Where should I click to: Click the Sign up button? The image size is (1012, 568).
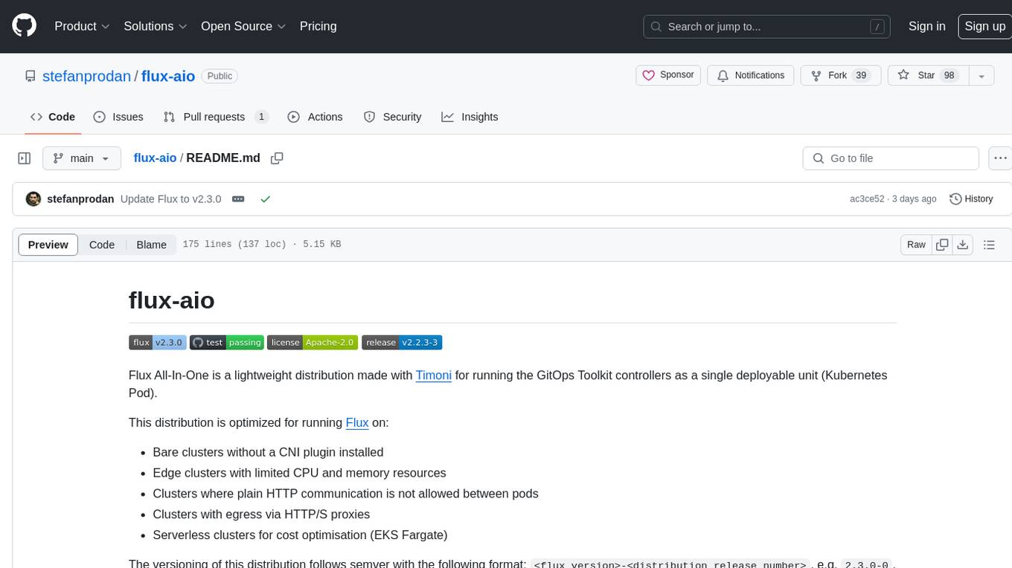[984, 26]
